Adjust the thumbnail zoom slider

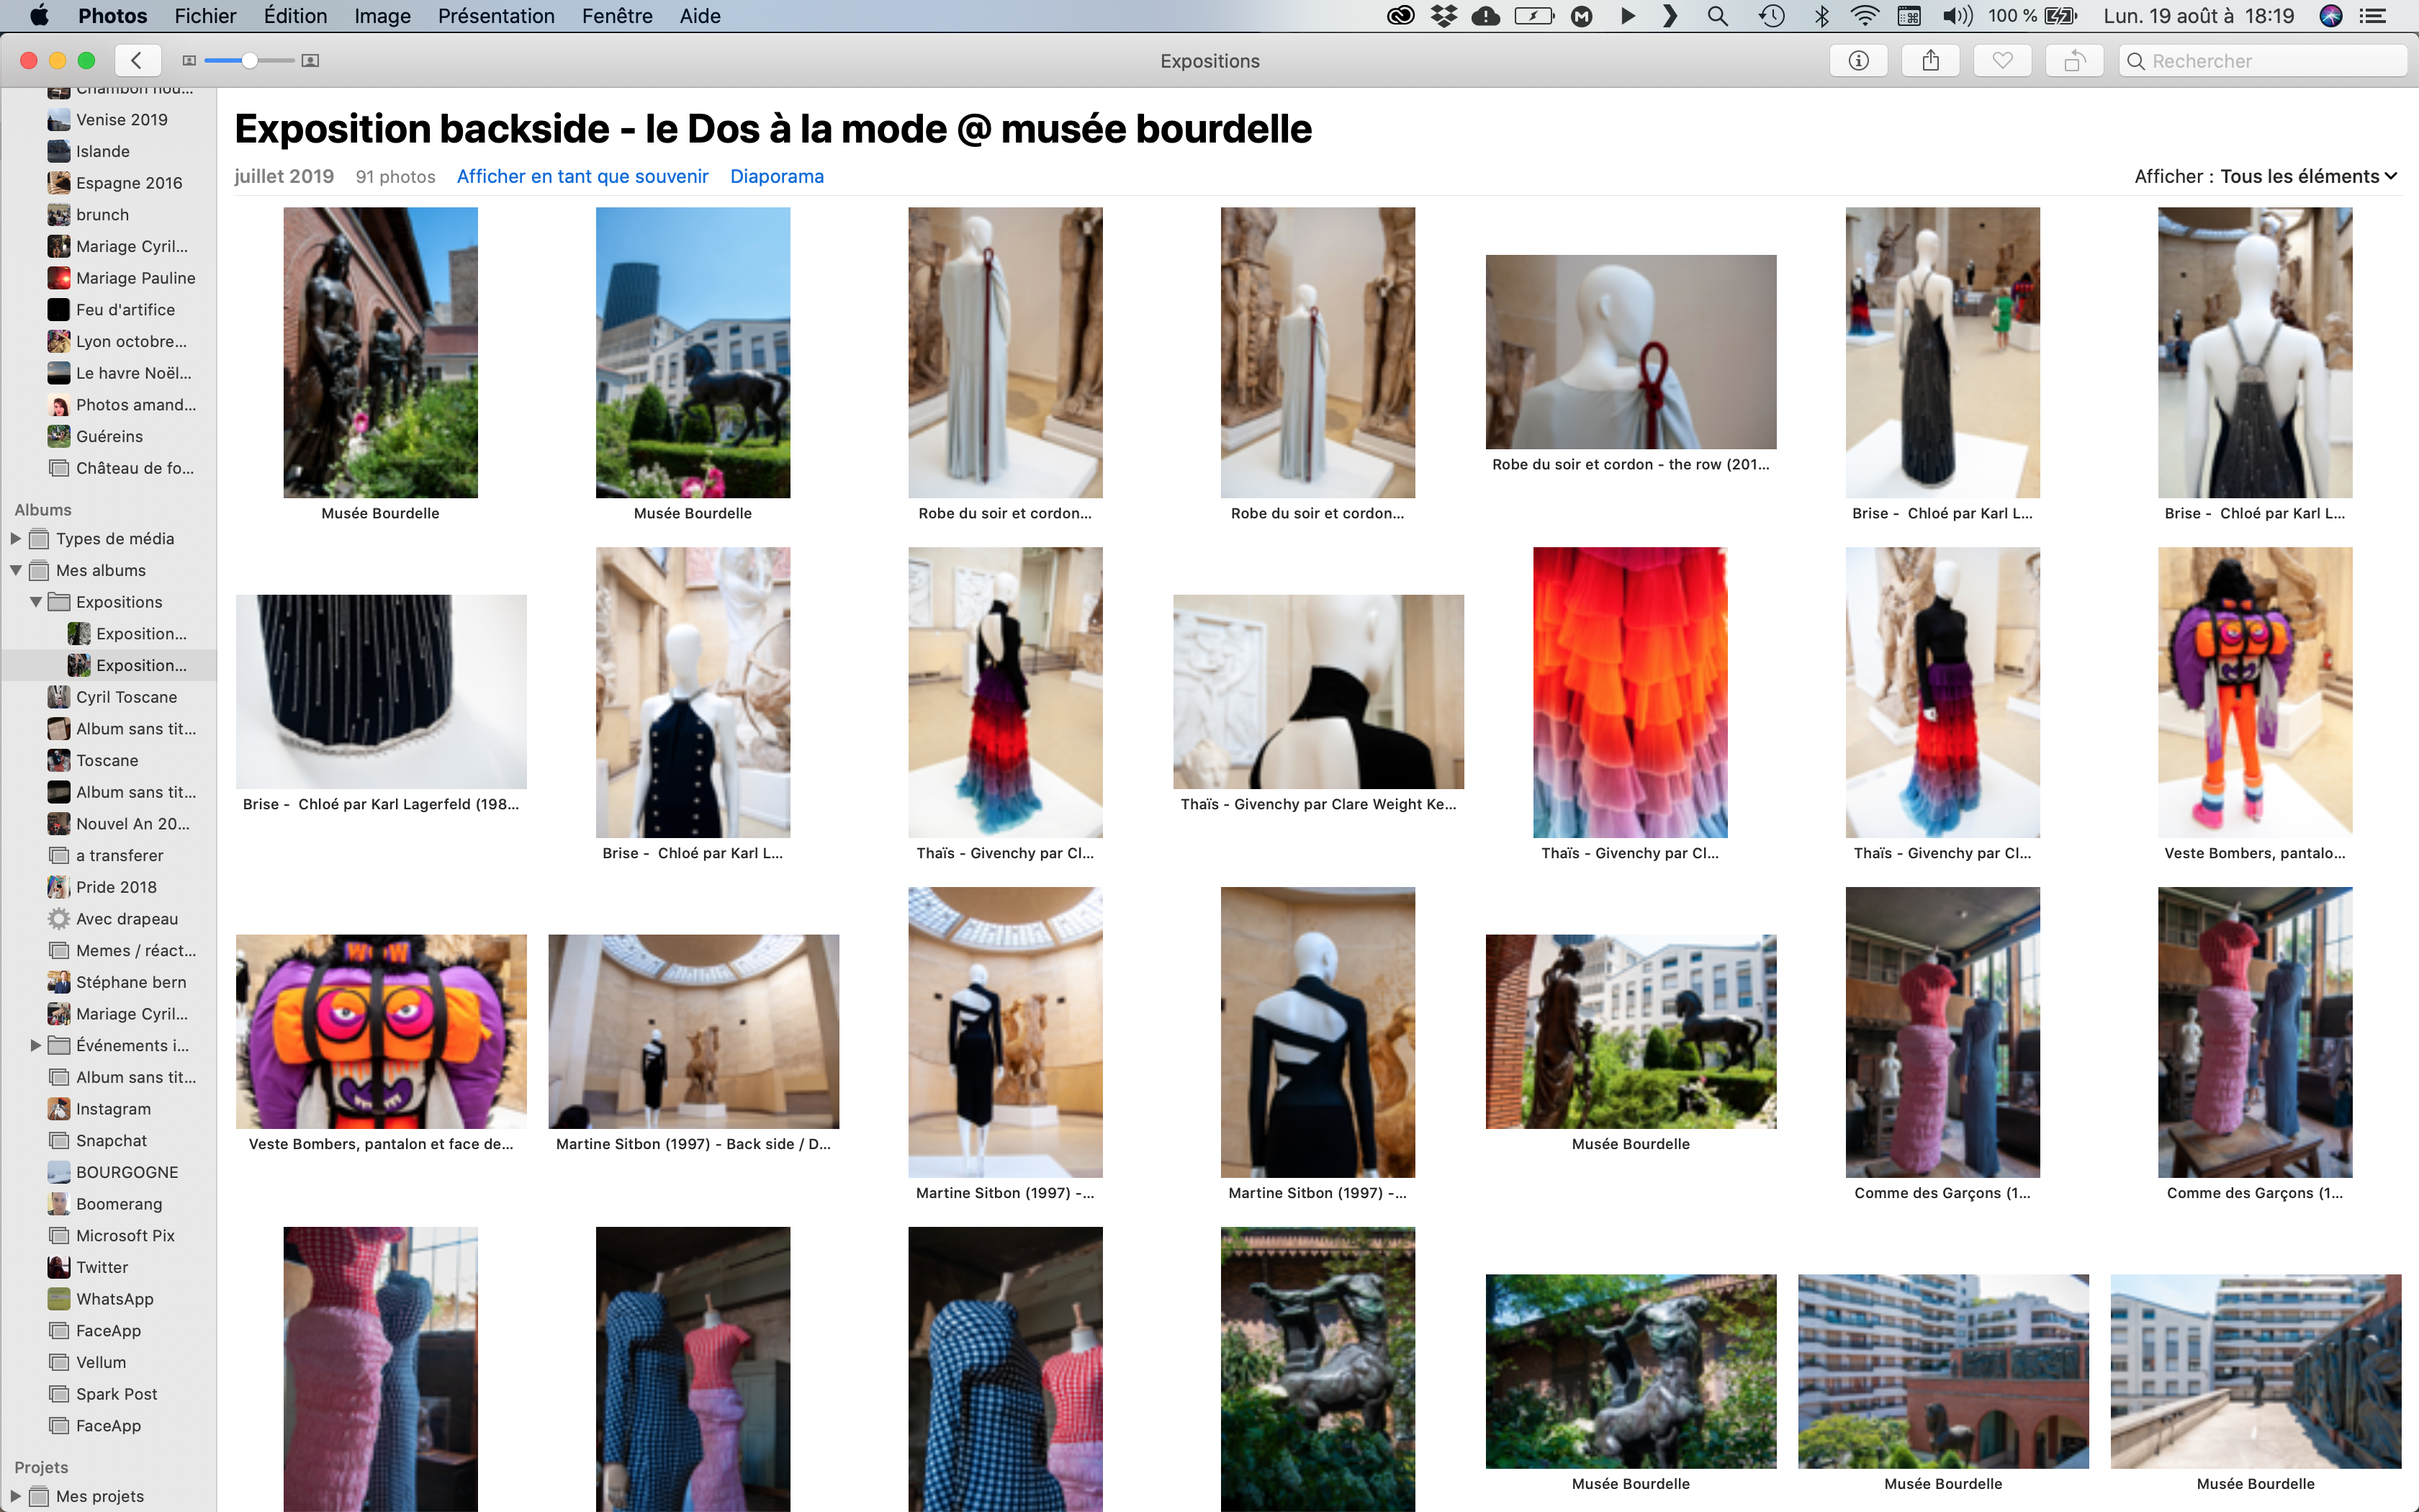click(249, 61)
